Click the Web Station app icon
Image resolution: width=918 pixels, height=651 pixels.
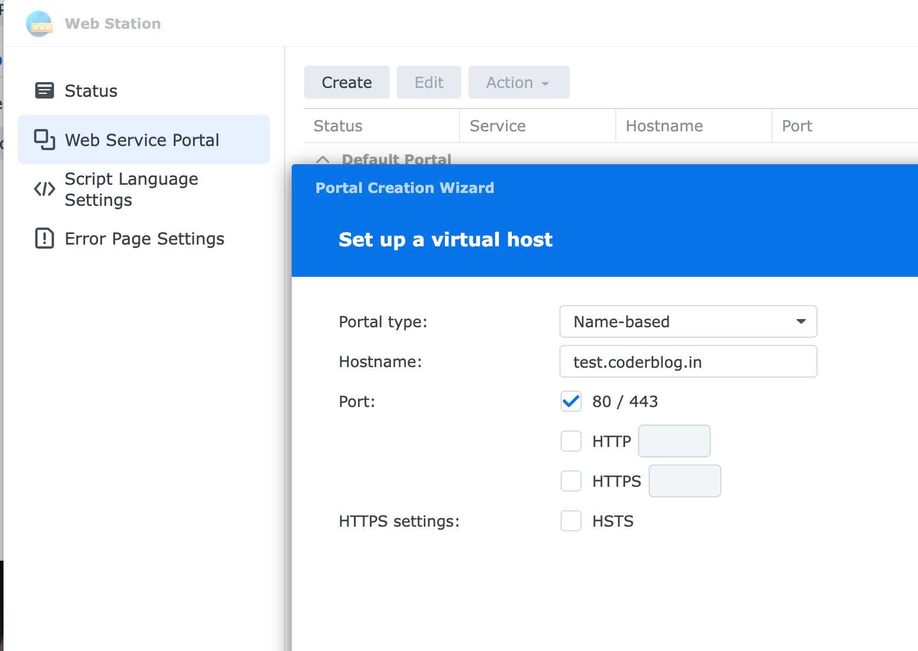pos(39,24)
